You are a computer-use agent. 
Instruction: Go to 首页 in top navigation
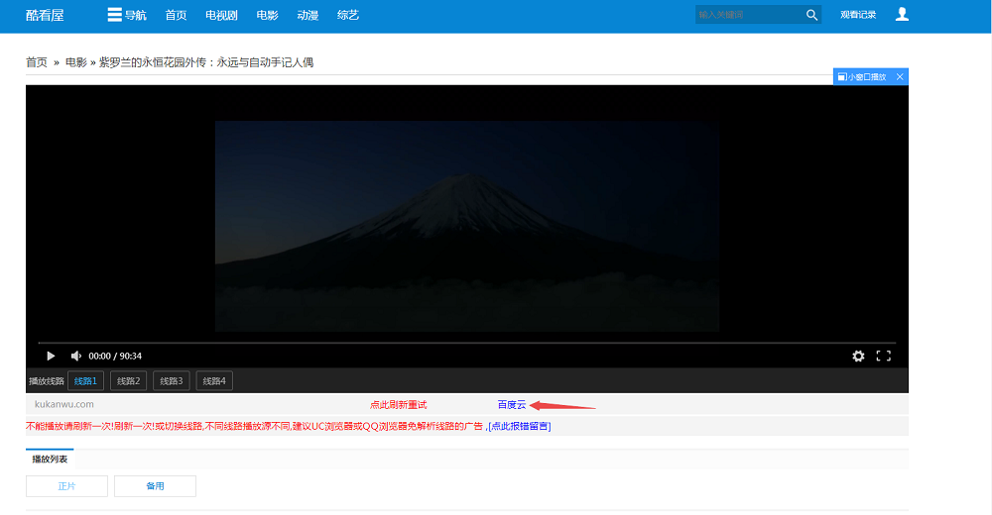176,15
